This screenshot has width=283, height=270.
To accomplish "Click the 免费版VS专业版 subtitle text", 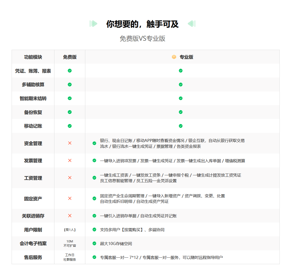I will click(142, 39).
